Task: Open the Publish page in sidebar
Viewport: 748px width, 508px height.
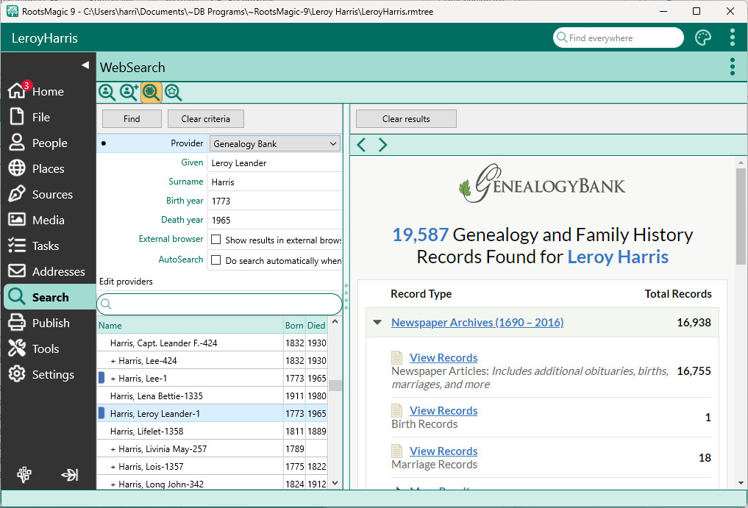Action: coord(51,323)
